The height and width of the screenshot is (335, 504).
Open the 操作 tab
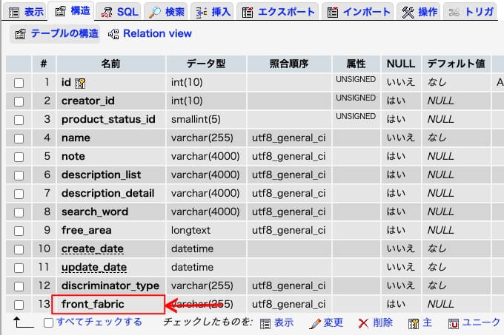[420, 12]
